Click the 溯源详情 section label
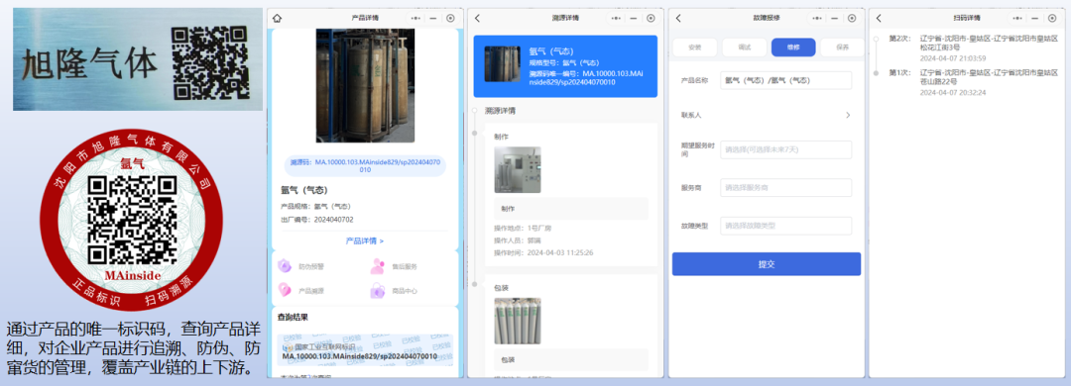This screenshot has width=1071, height=386. point(500,111)
